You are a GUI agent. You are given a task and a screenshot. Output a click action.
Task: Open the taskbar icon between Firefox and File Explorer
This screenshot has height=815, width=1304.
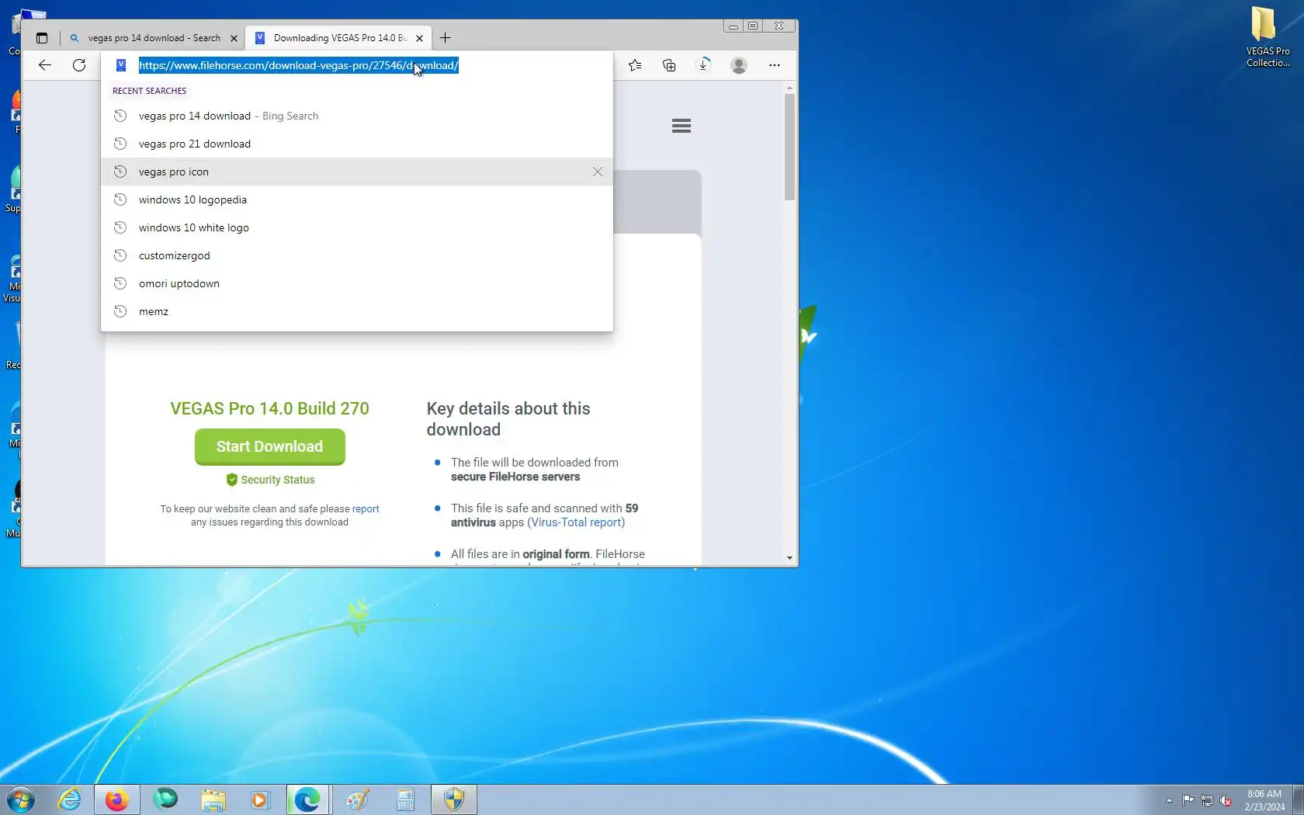pos(165,799)
